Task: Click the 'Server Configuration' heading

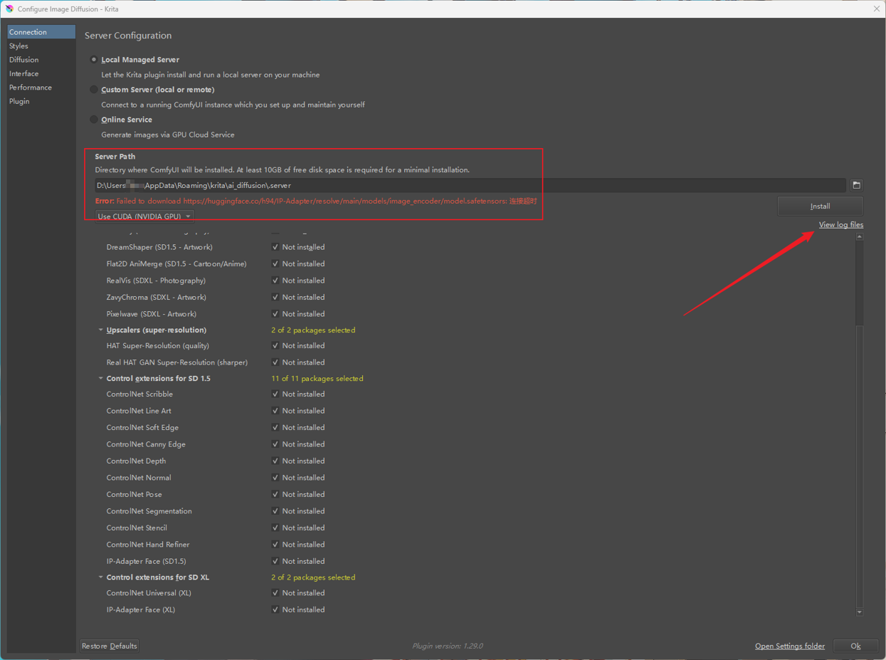Action: 128,36
